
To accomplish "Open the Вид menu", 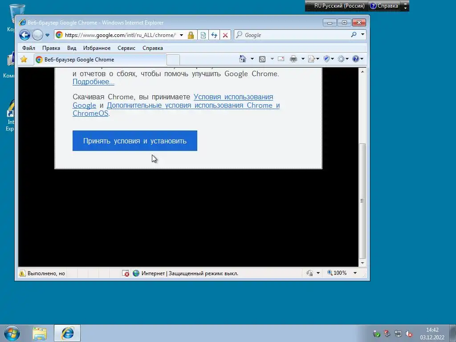I will coord(72,48).
